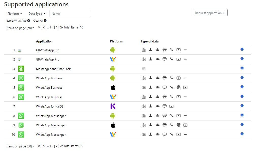Image resolution: width=256 pixels, height=152 pixels.
Task: Click the KaiOS platform icon for WhatsApp for KaiOS
Action: pos(113,106)
